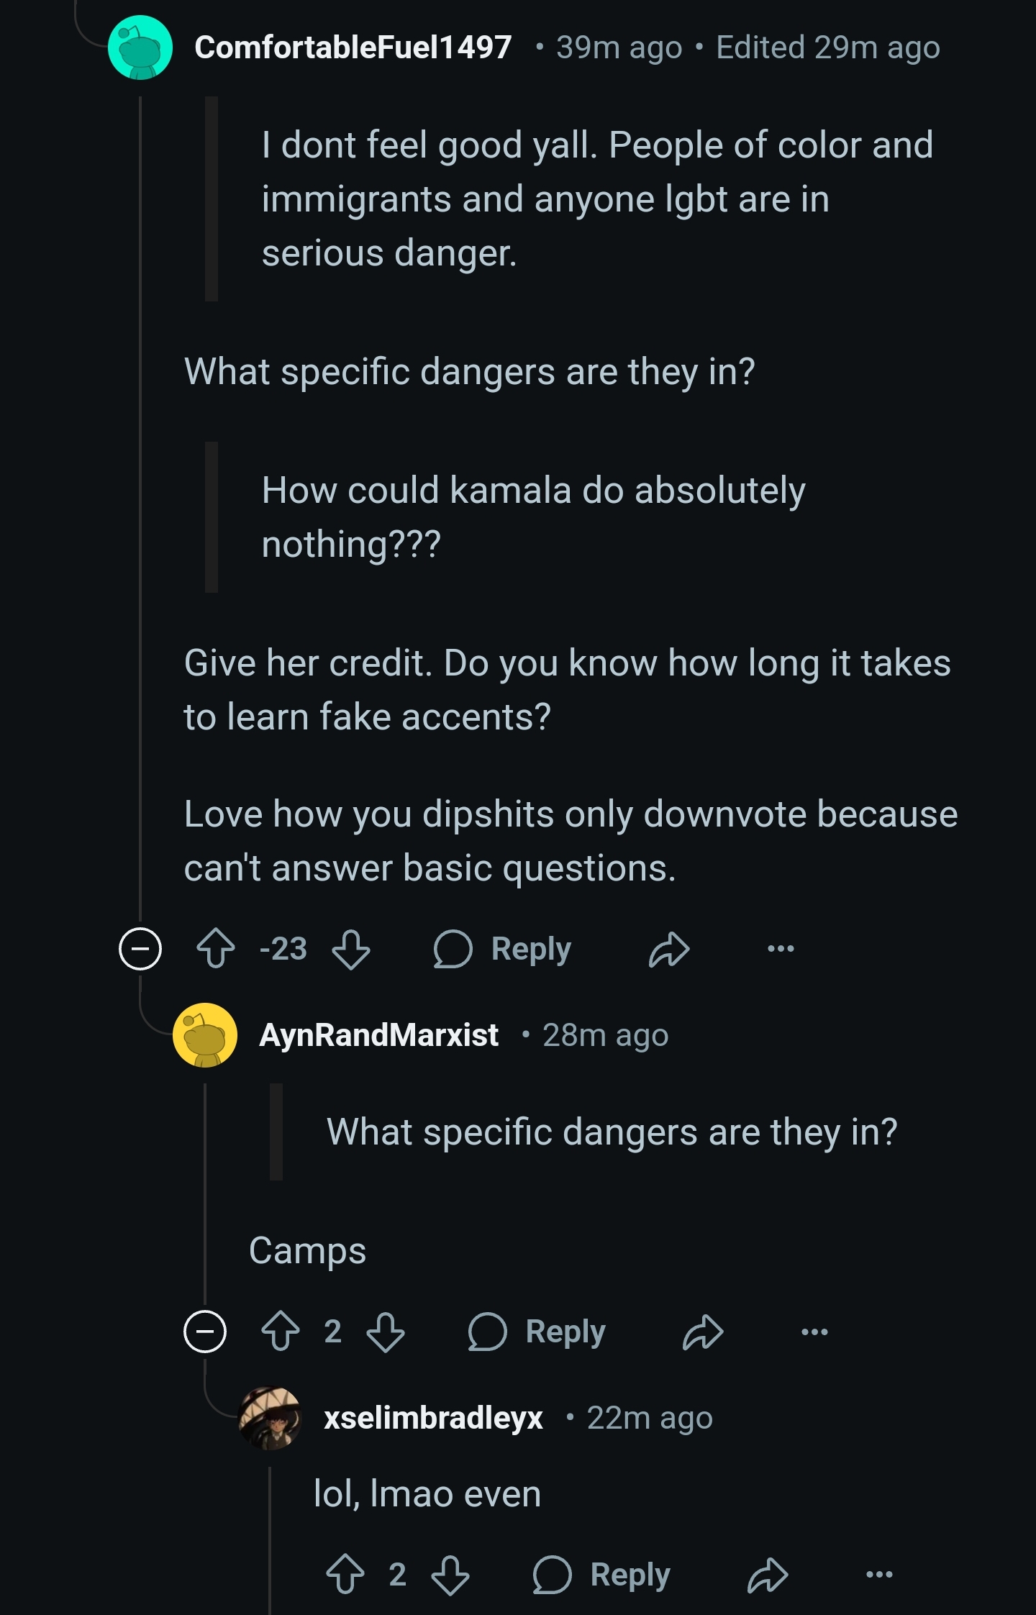Reply to ComfortableFuel1497's comment
1036x1615 pixels.
[x=503, y=949]
